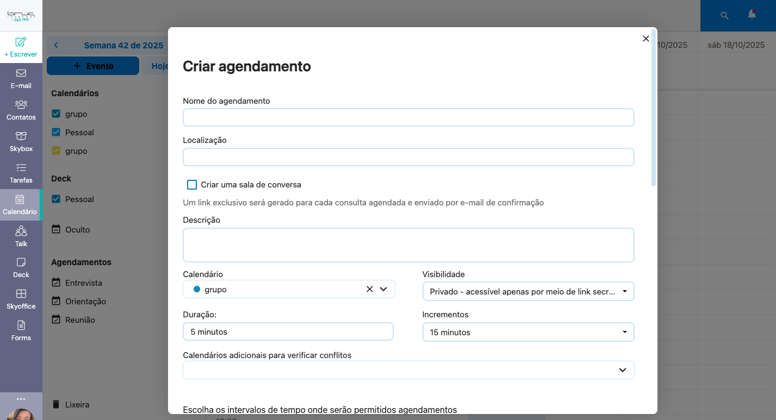776x420 pixels.
Task: Open Lixeira in the calendar sidebar
Action: coord(77,404)
